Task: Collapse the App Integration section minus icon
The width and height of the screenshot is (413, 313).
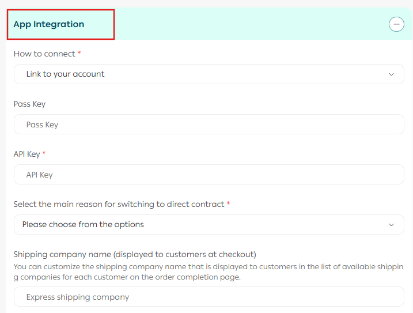Action: (396, 25)
